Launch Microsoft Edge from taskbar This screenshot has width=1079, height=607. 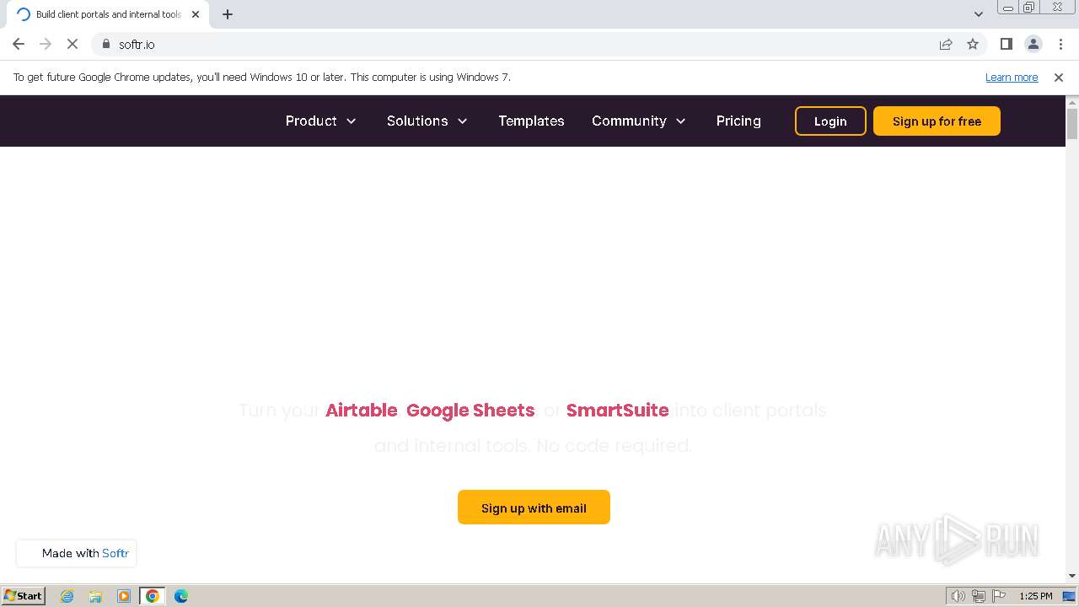tap(181, 596)
